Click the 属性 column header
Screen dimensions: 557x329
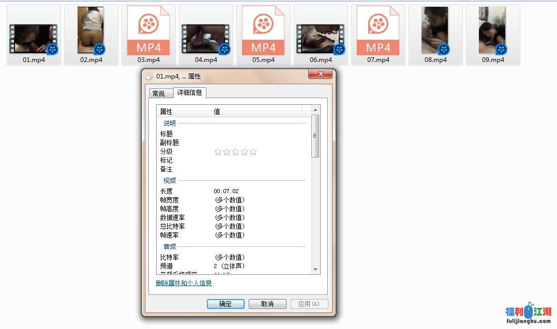pyautogui.click(x=184, y=112)
